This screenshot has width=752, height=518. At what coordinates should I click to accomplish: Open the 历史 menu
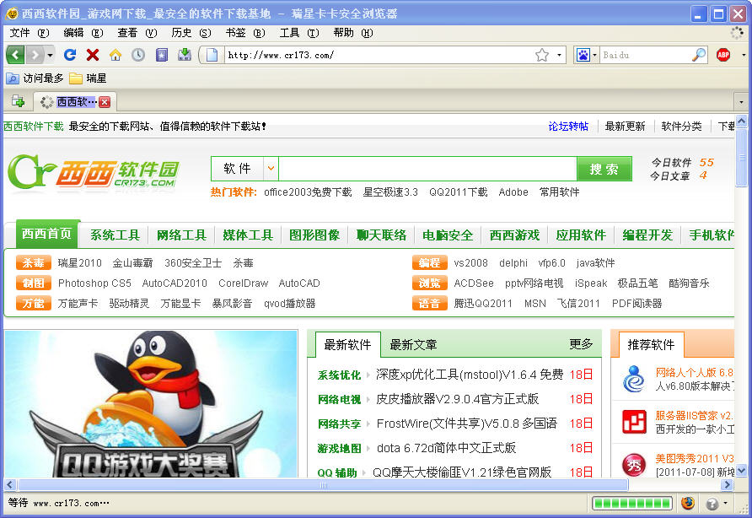191,33
